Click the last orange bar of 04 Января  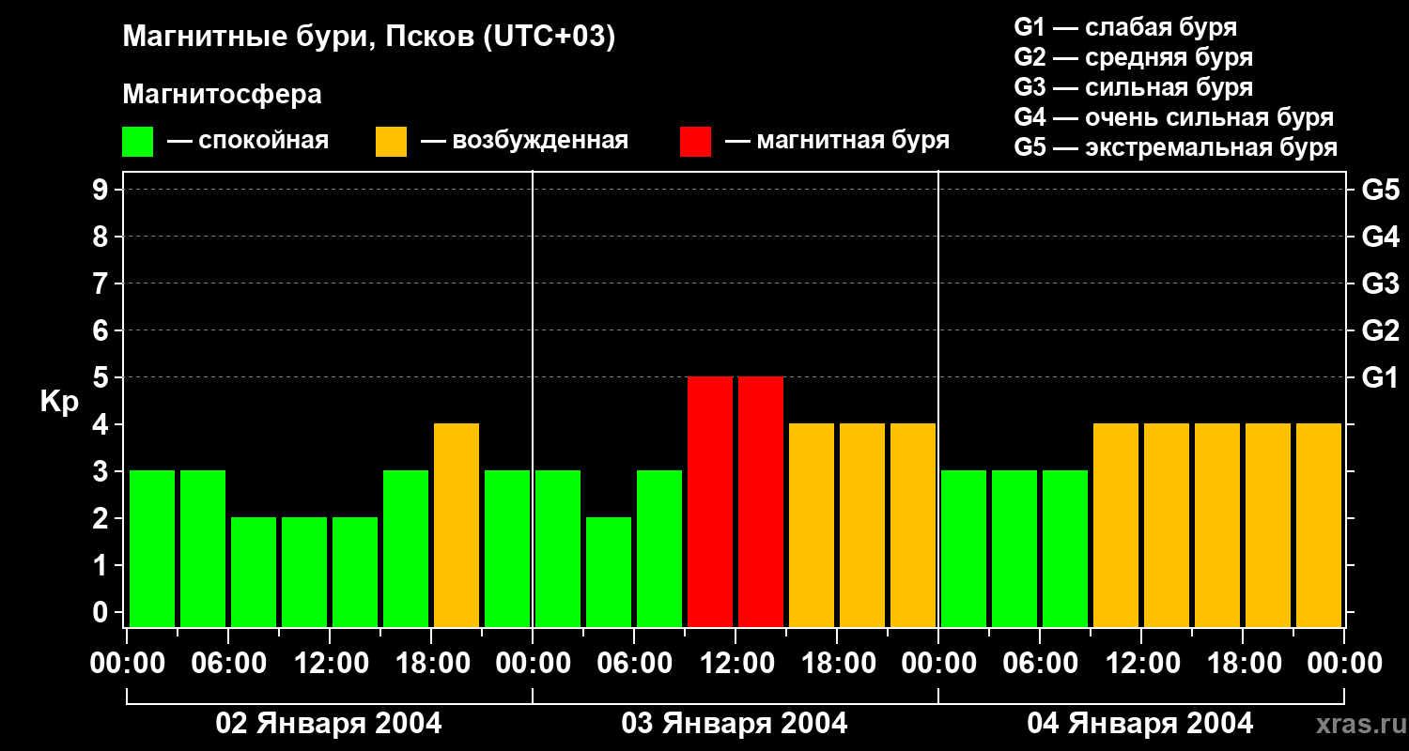(1319, 525)
